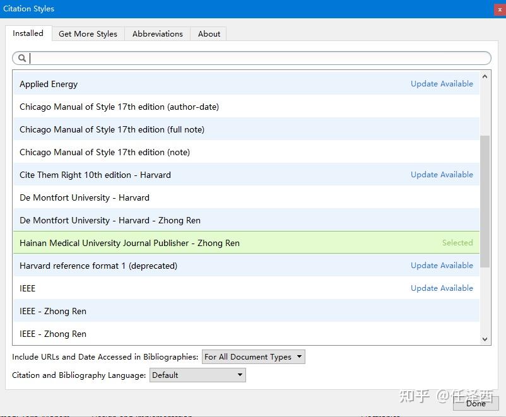
Task: Open the About tab
Action: coord(209,34)
